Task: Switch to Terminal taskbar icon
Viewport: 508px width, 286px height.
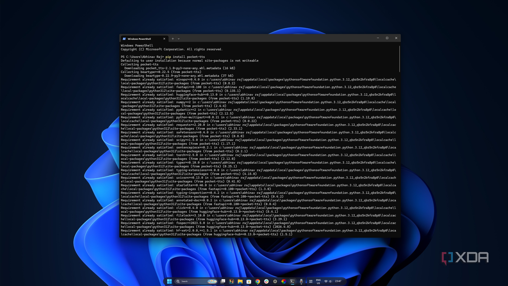Action: [x=292, y=281]
